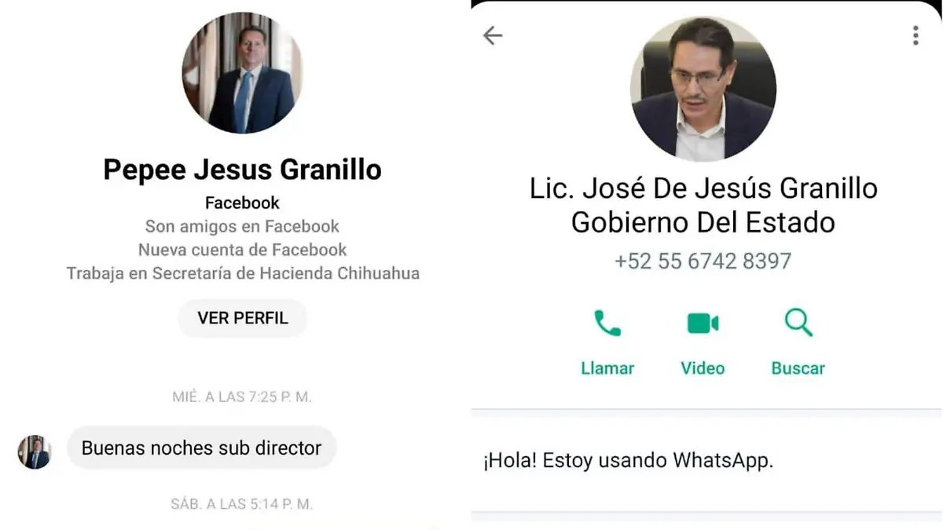This screenshot has width=943, height=530.
Task: View Pepee Jesus Granillo profile photo
Action: coord(242,73)
